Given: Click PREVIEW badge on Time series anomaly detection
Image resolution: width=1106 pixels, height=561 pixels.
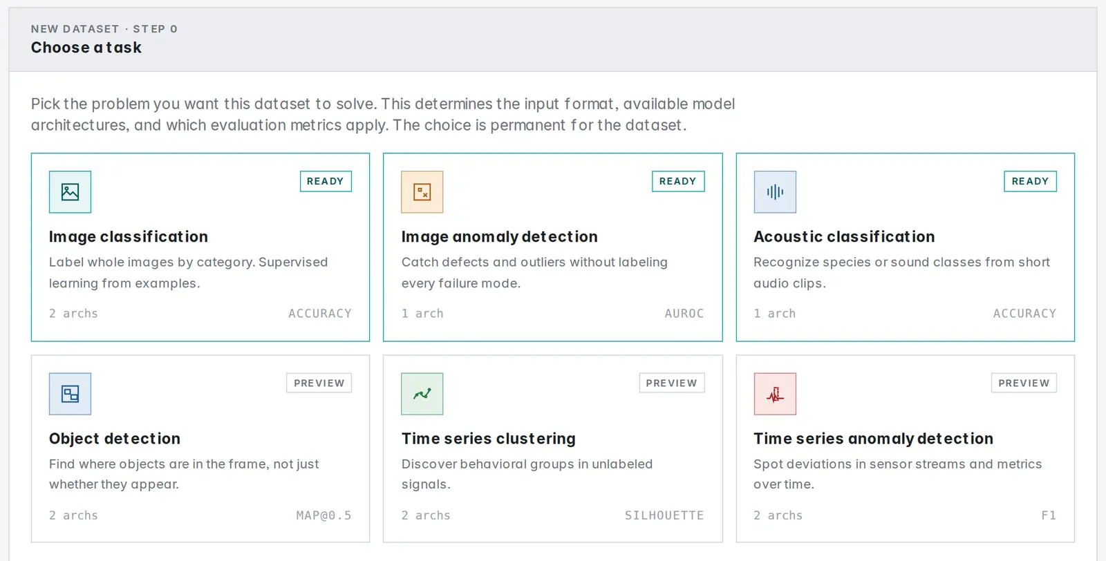Looking at the screenshot, I should [x=1024, y=383].
